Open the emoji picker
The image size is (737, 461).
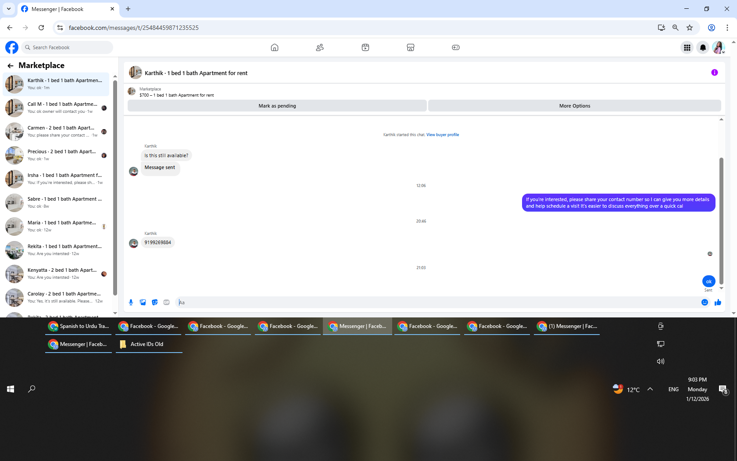tap(705, 302)
